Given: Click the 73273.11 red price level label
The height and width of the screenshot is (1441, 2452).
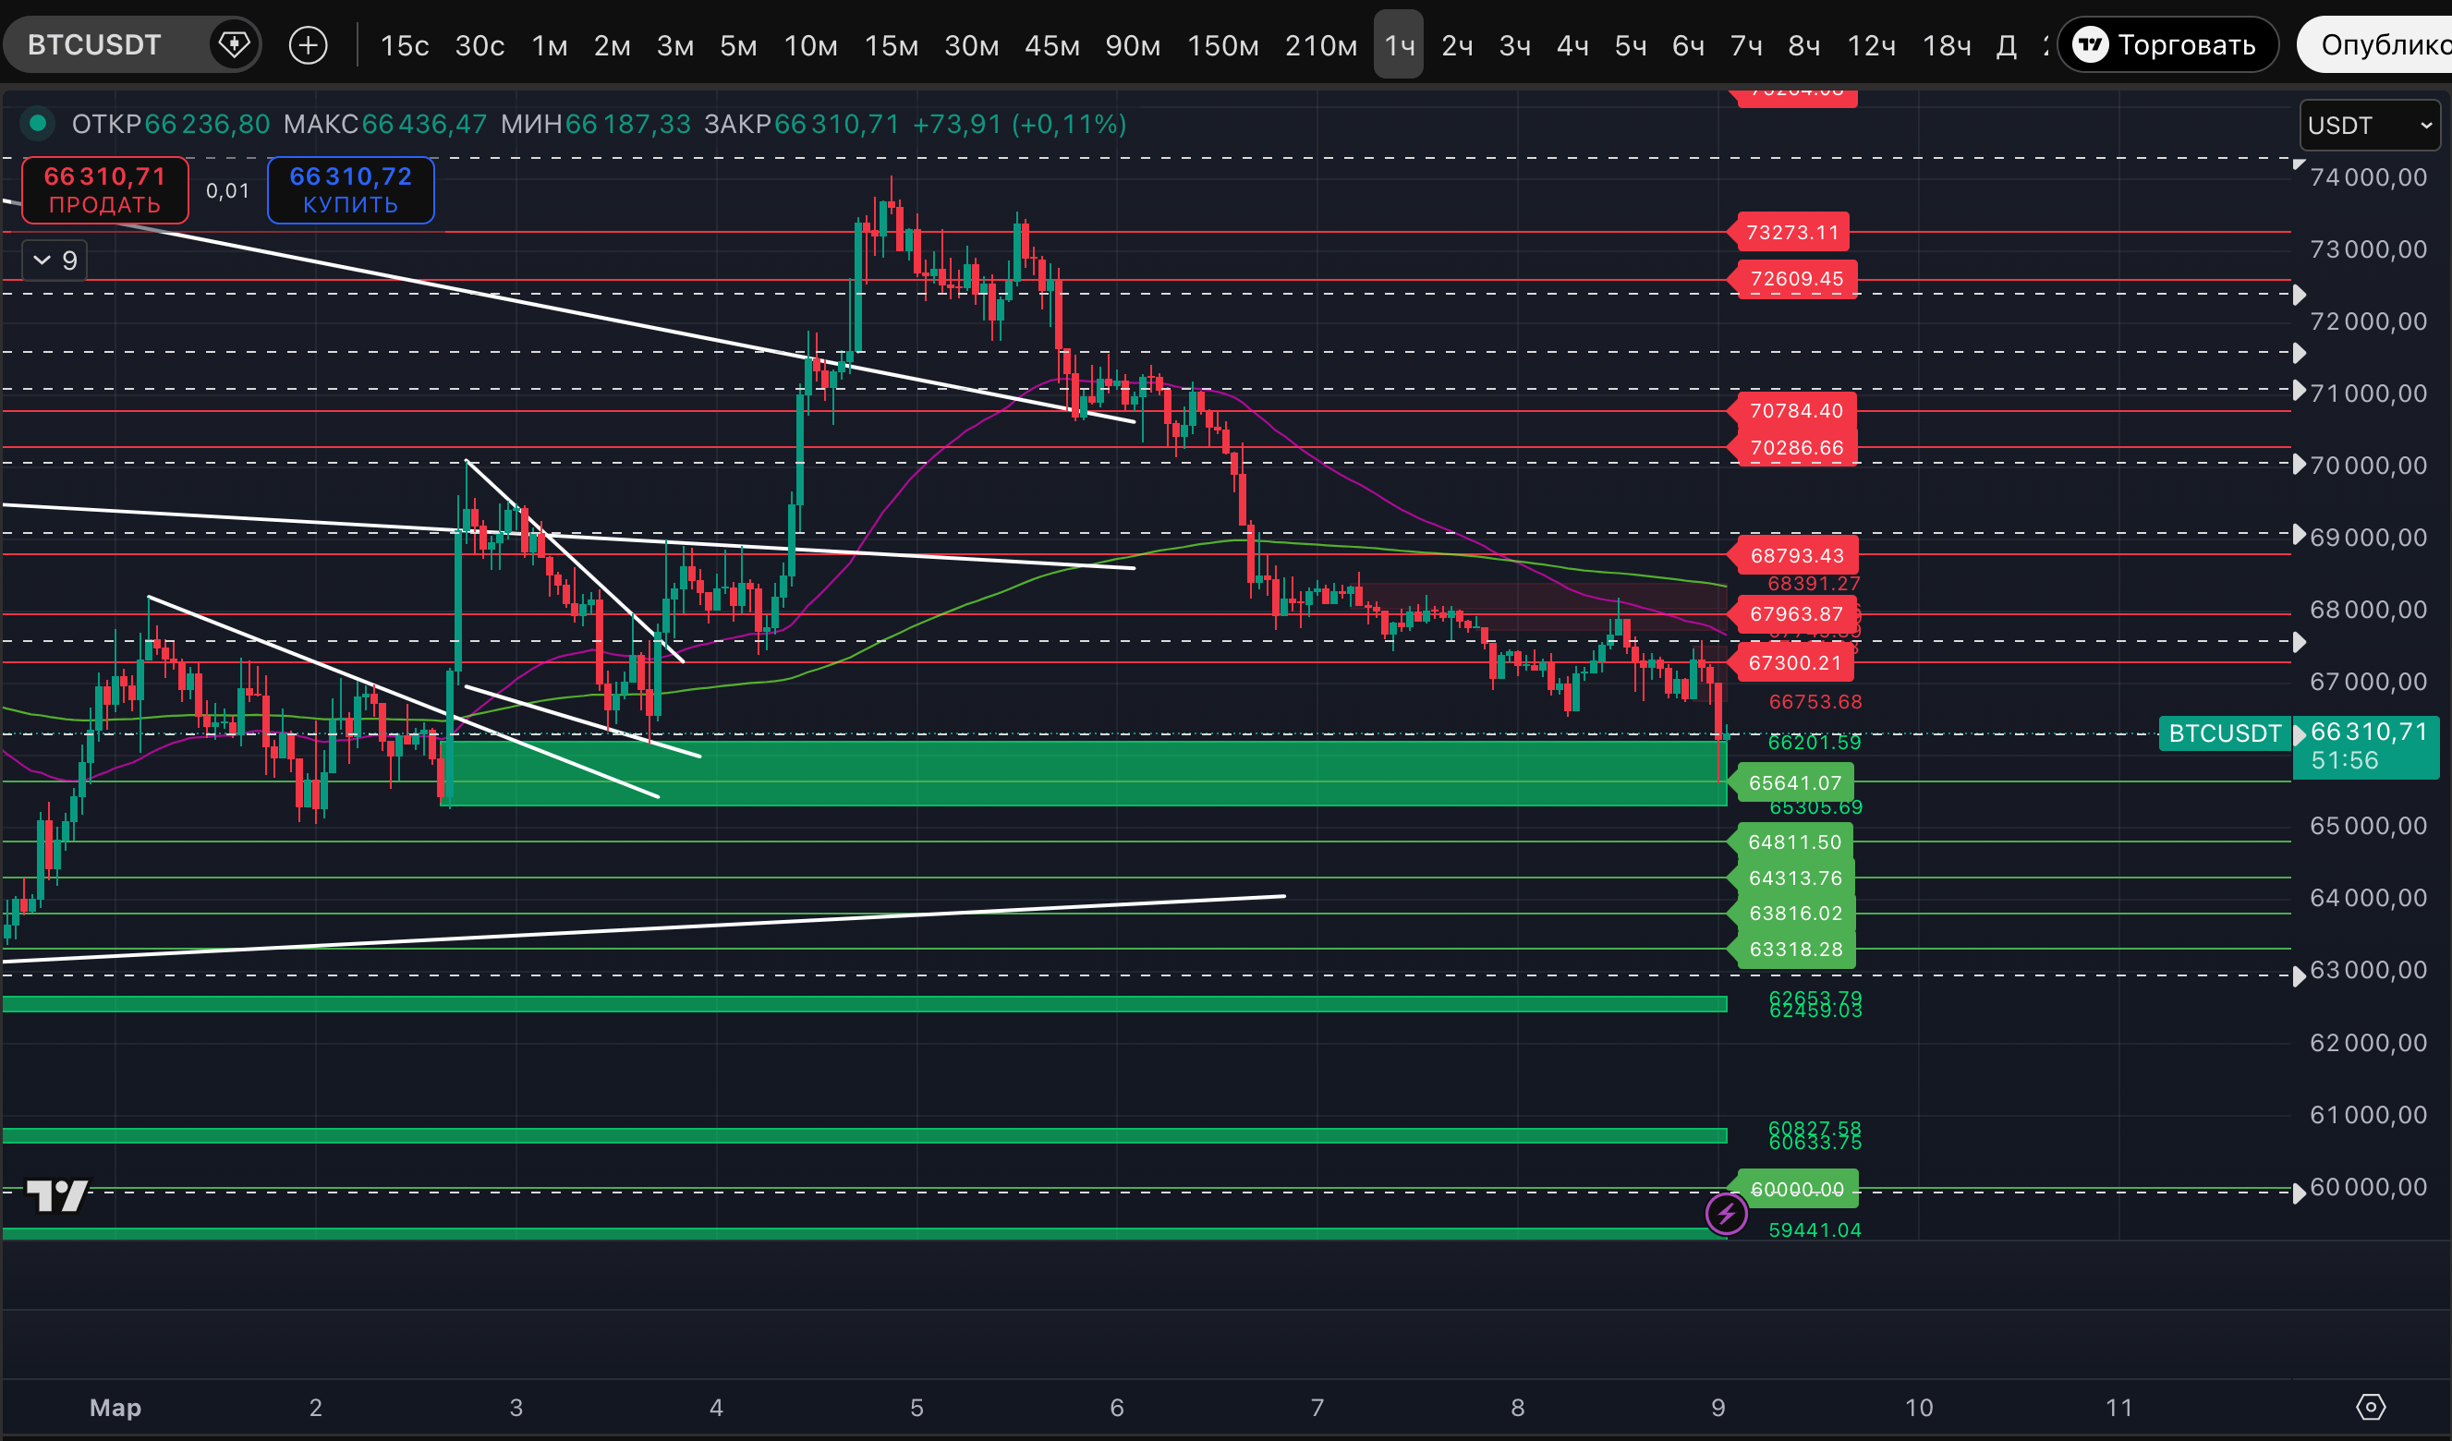Looking at the screenshot, I should point(1792,233).
